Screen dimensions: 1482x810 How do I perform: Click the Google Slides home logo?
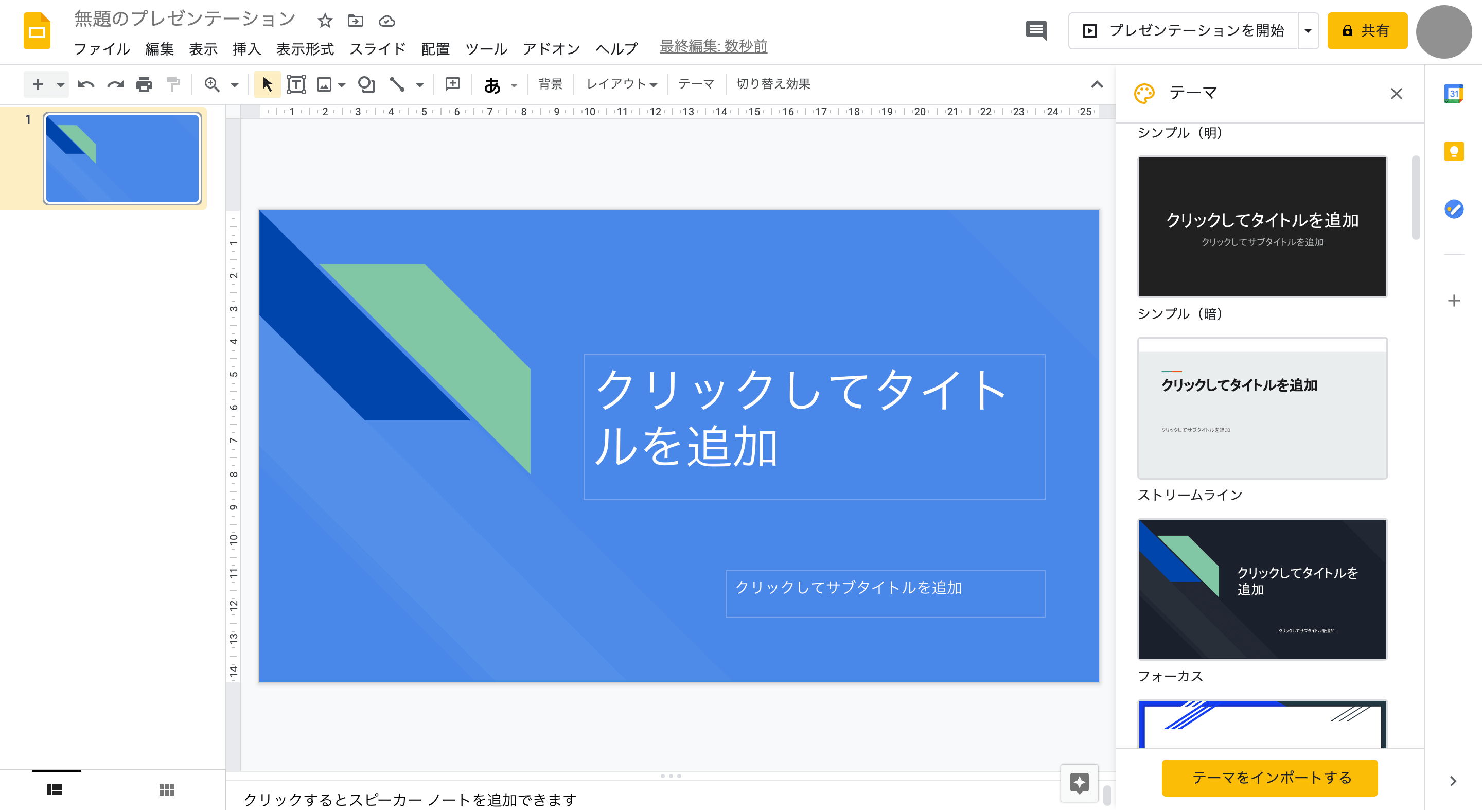click(37, 31)
